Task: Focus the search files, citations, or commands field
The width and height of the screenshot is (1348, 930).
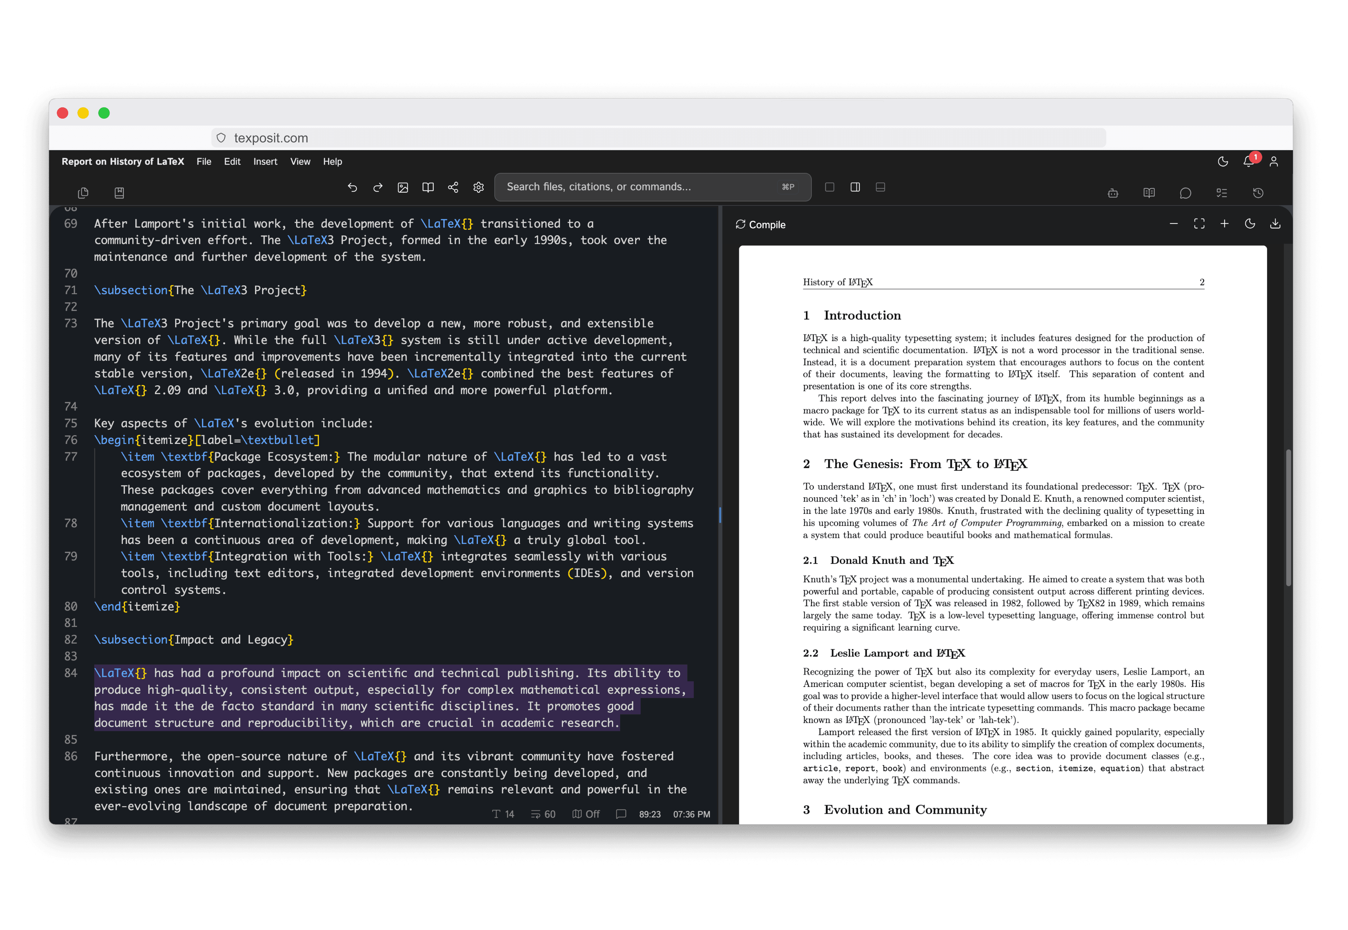Action: coord(652,187)
